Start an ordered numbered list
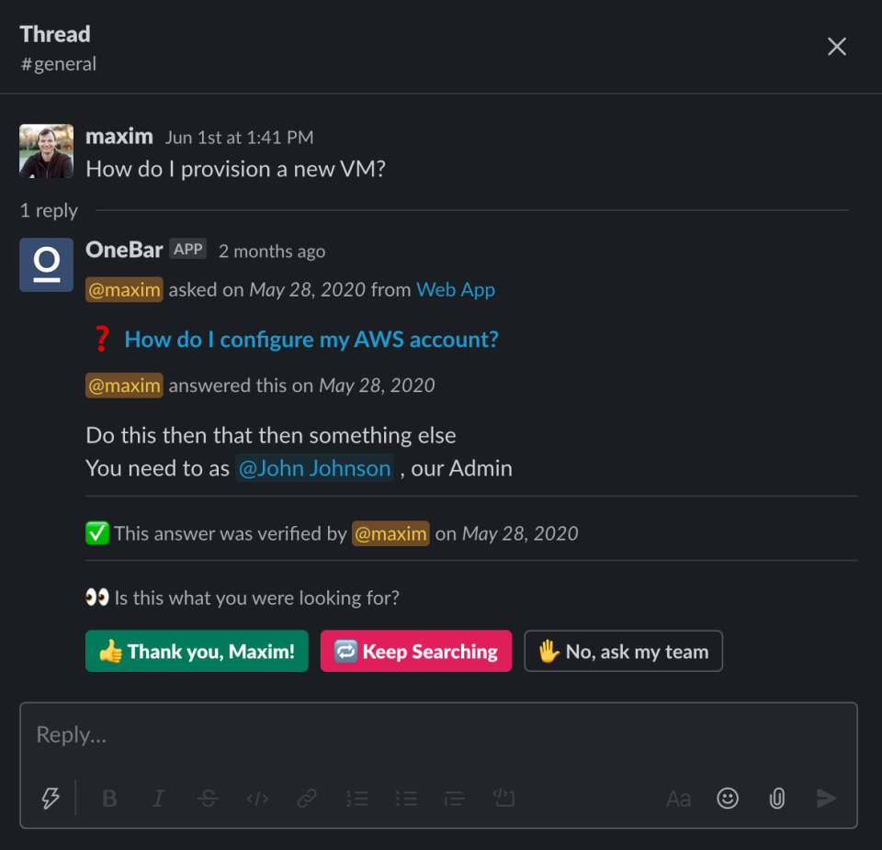The width and height of the screenshot is (882, 850). (356, 799)
